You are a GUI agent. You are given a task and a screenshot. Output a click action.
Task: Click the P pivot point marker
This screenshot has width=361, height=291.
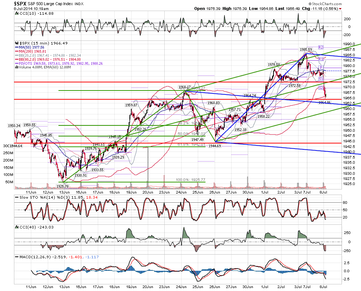pyautogui.click(x=321, y=68)
